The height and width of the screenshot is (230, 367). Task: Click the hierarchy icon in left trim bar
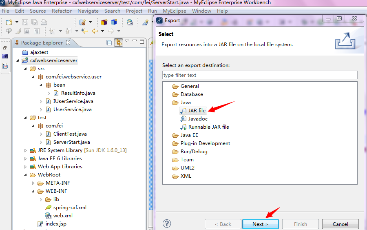5,66
